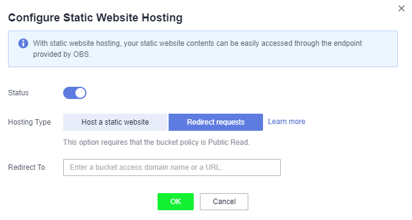Click the word 'Configure' in dialog heading
Screen dimensions: 412x220
(x=34, y=18)
